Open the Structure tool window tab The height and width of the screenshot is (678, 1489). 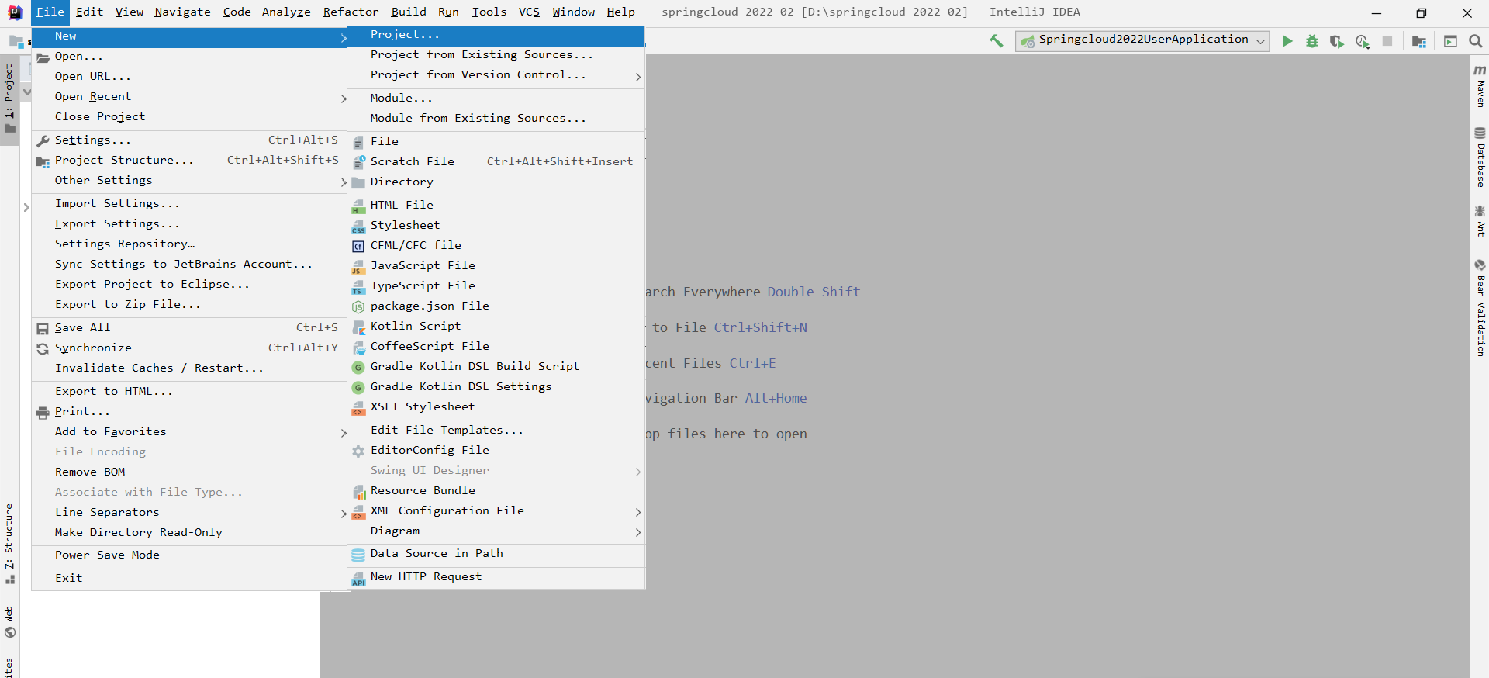(9, 544)
